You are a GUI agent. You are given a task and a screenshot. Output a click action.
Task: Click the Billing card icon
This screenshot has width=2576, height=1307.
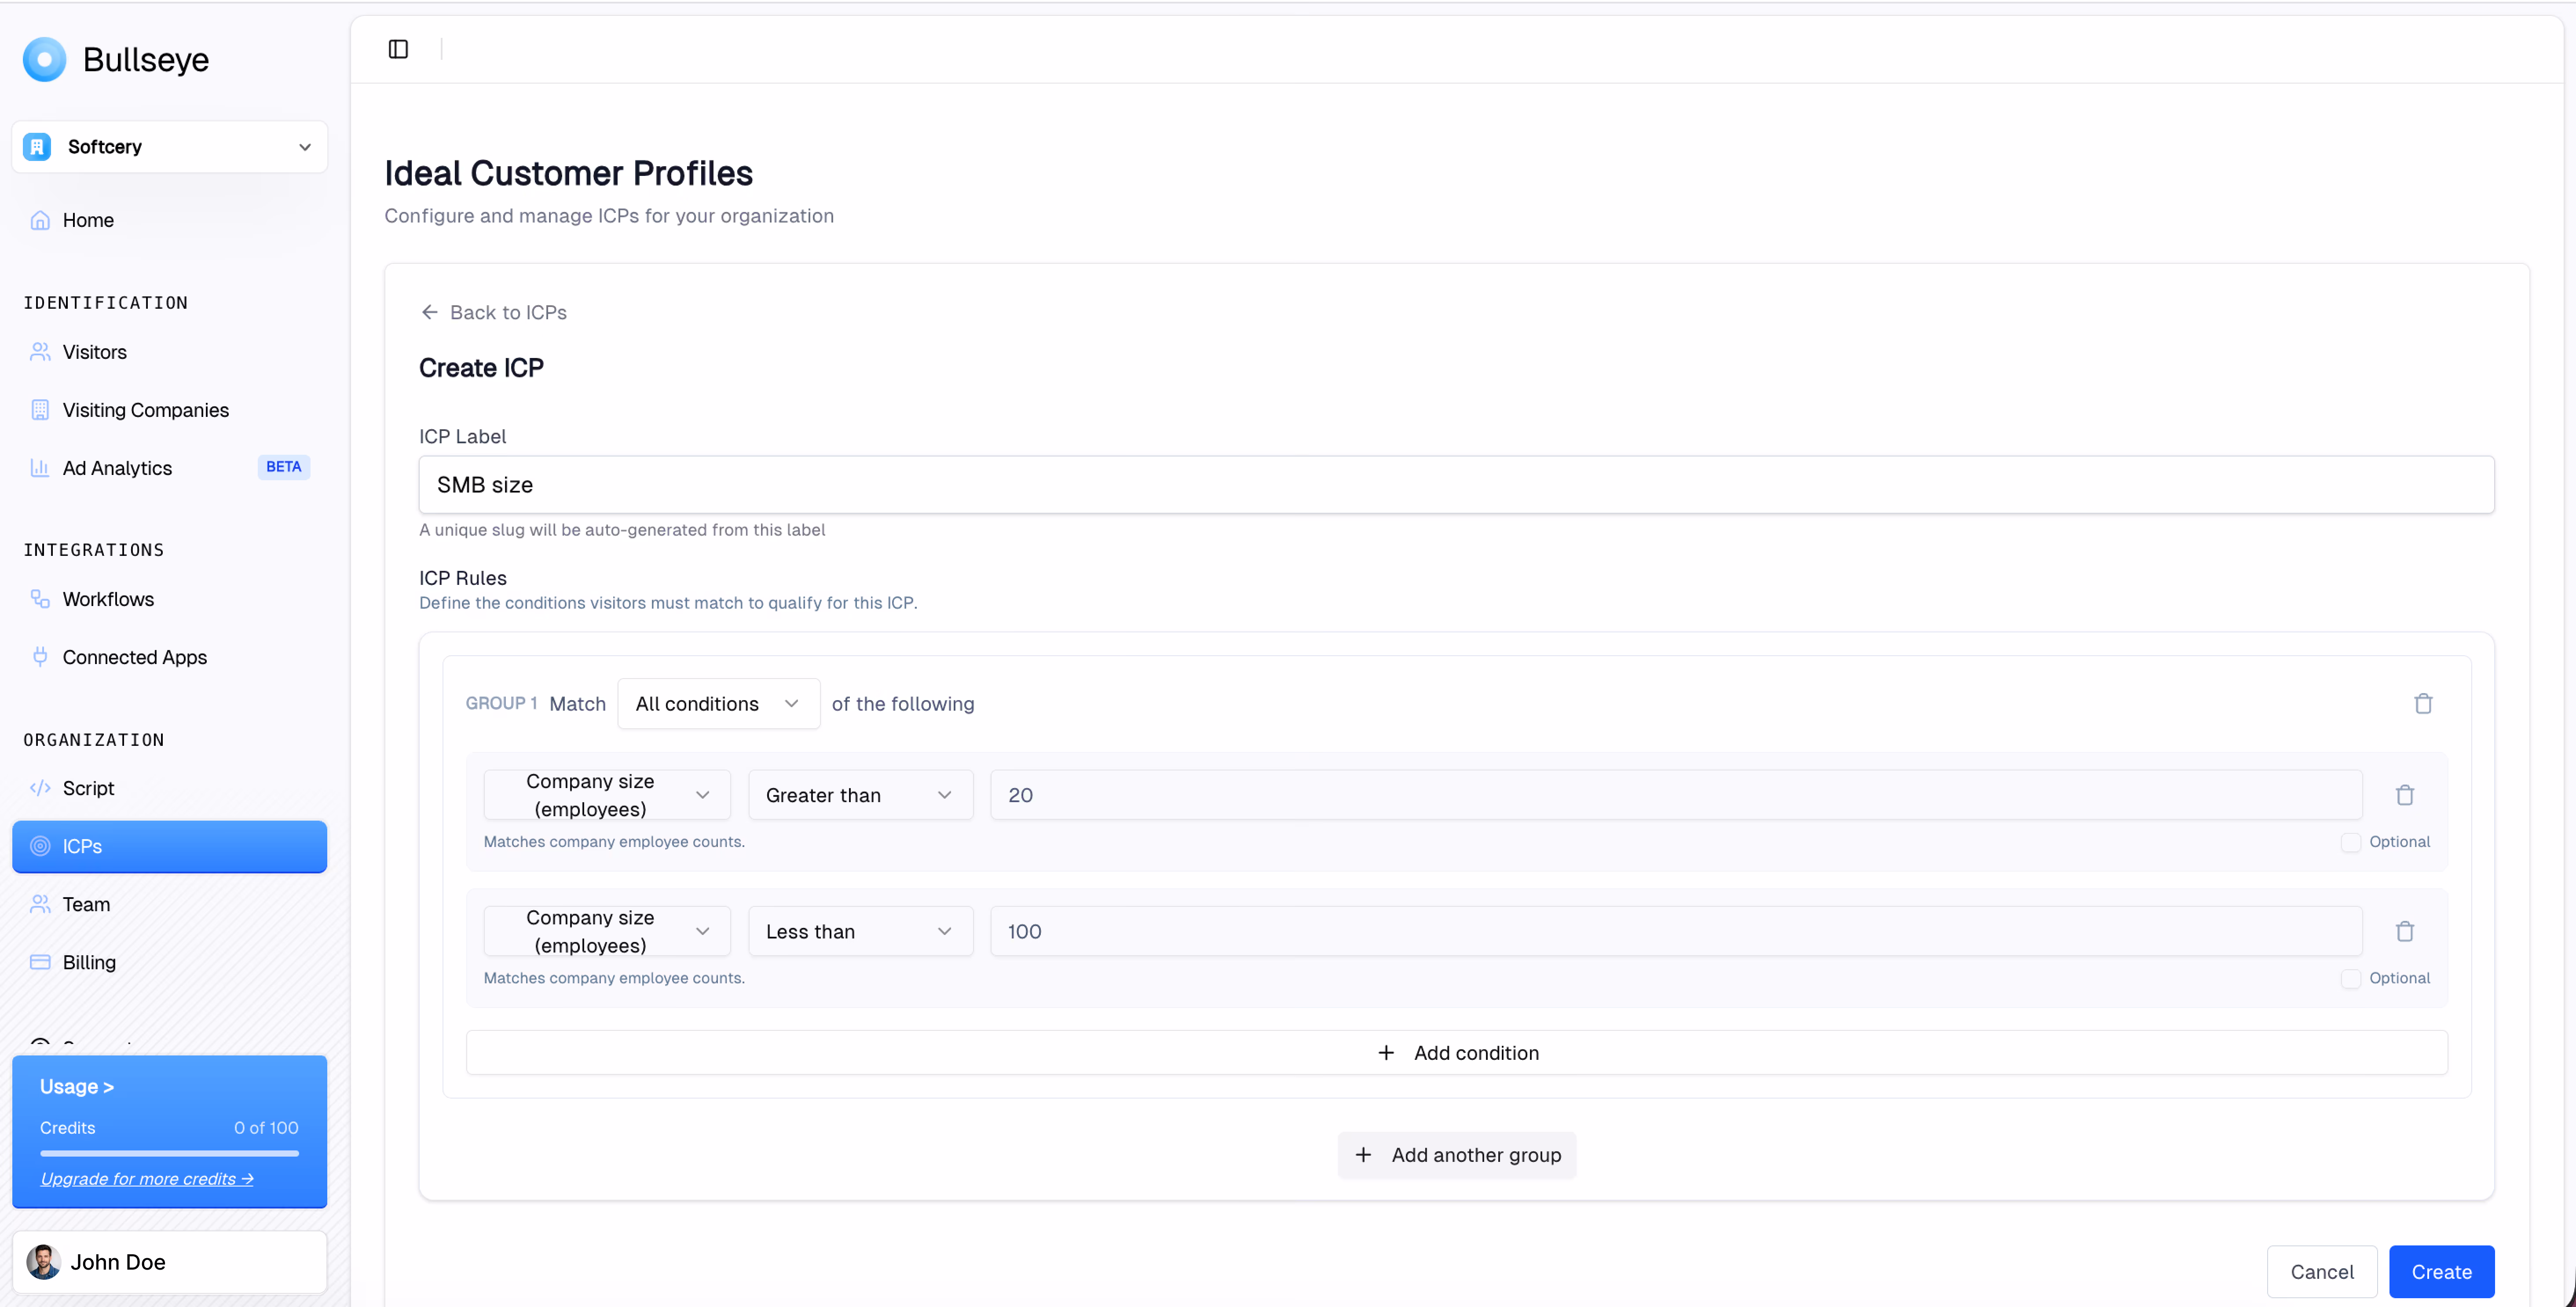[40, 962]
